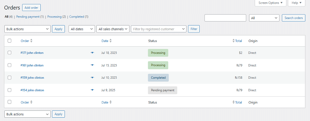Click the bottom Apply button
310x121 pixels.
[59, 114]
